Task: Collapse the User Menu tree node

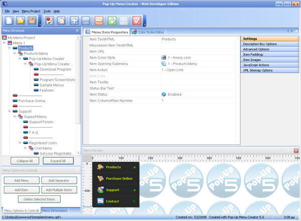Action: coord(26,148)
